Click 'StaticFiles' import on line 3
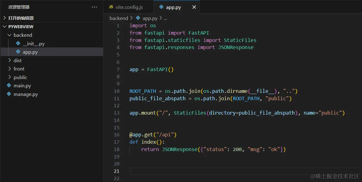 (240, 40)
